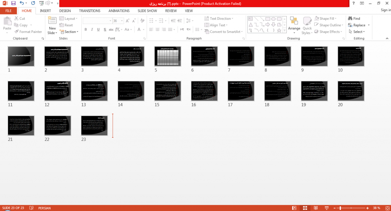The width and height of the screenshot is (391, 211).
Task: Start Slide Show from status bar icon
Action: pos(326,208)
